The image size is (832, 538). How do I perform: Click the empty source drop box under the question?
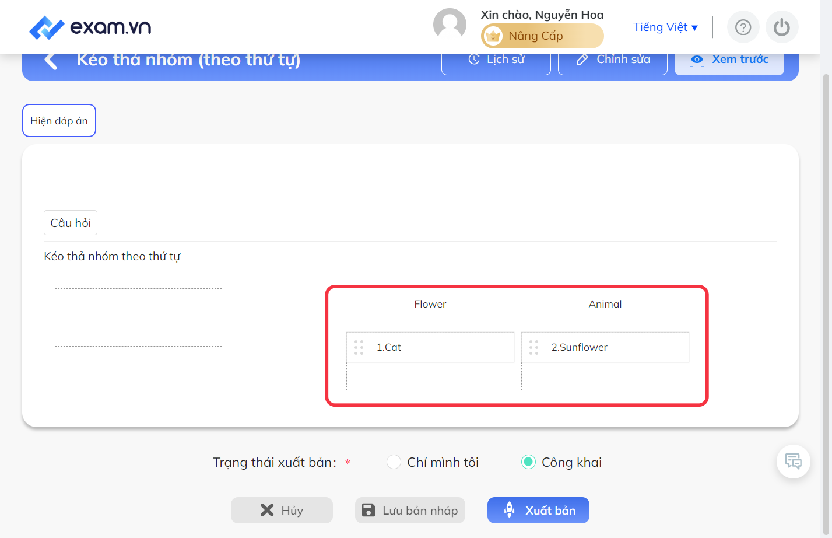[138, 317]
